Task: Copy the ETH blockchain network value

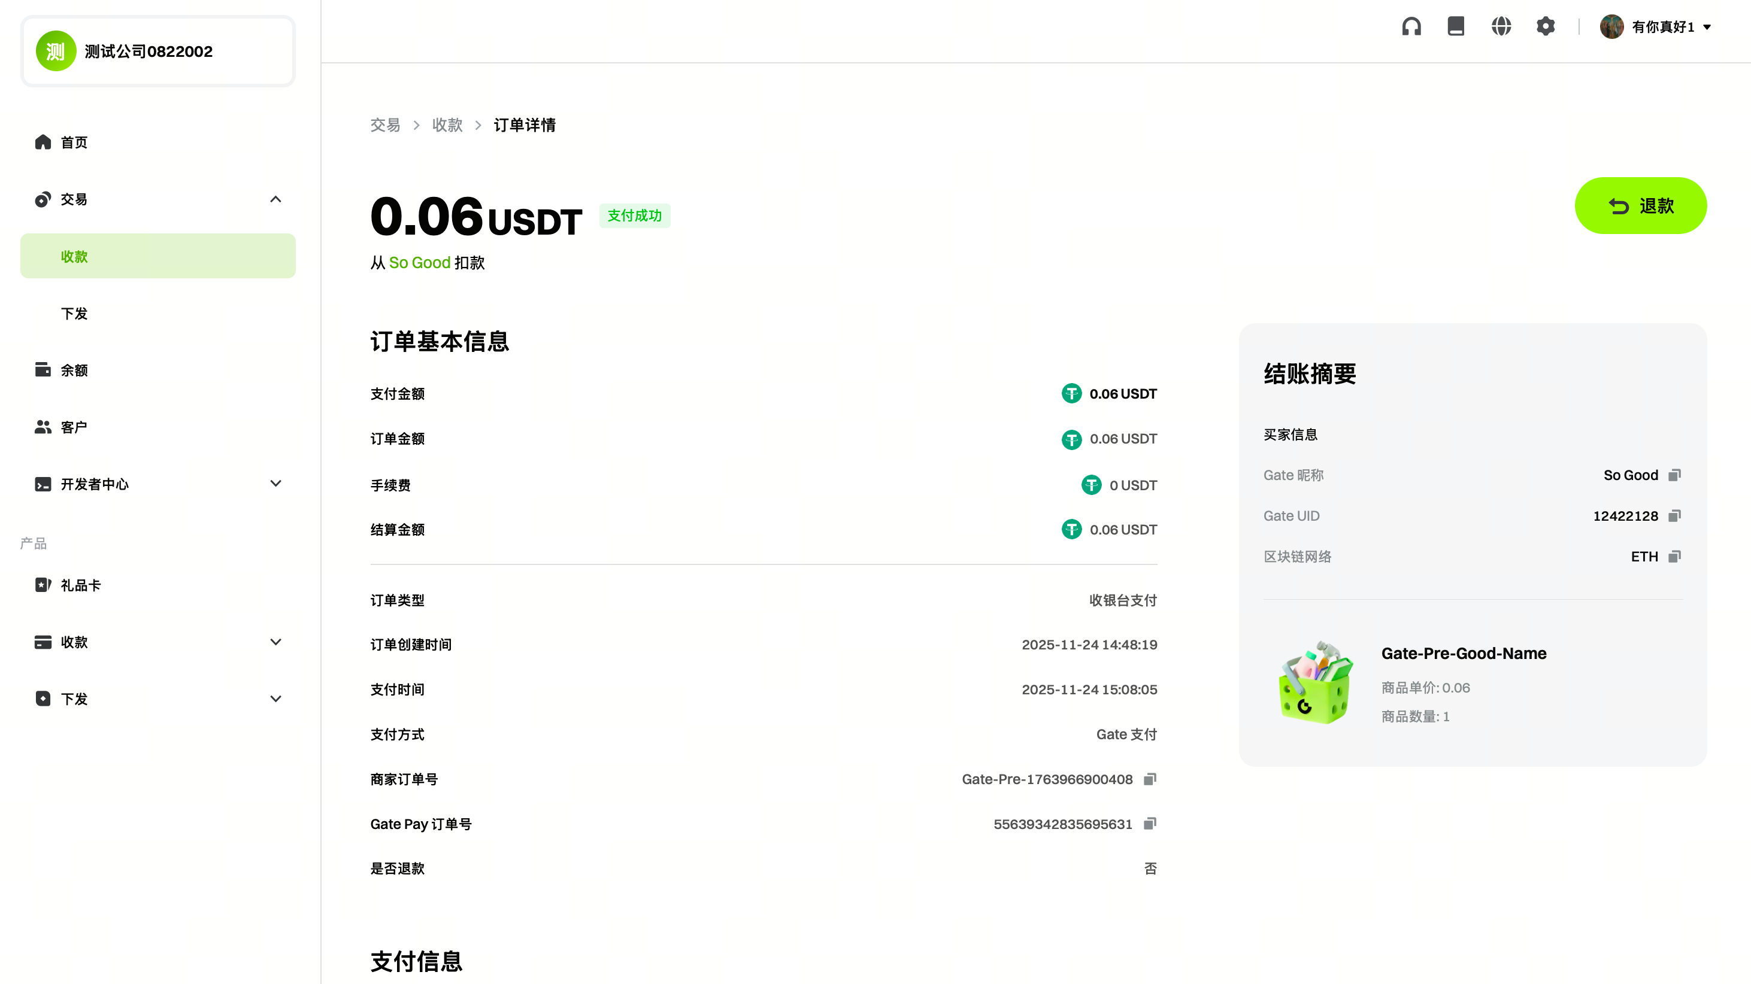Action: click(x=1675, y=557)
